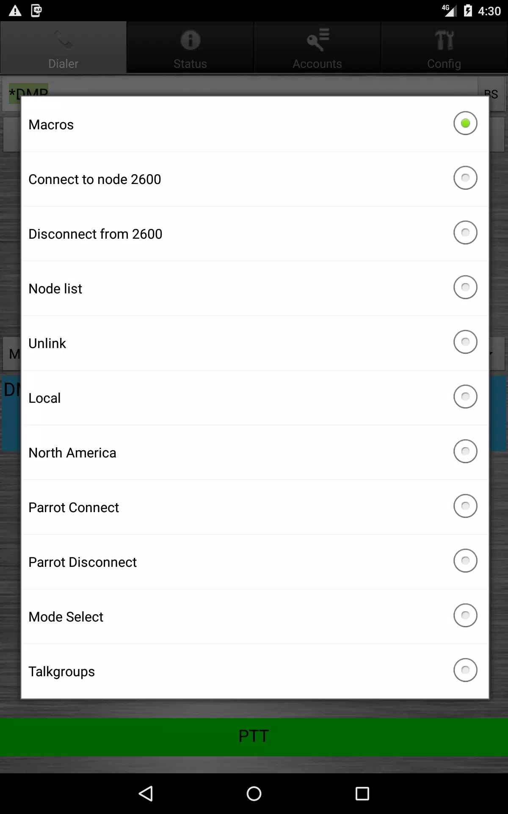The height and width of the screenshot is (814, 508).
Task: Tap the warning triangle status bar icon
Action: 15,11
